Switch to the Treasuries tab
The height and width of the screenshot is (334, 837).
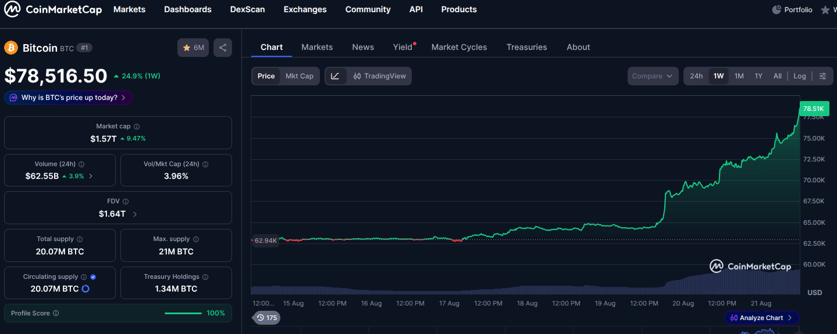pos(526,47)
